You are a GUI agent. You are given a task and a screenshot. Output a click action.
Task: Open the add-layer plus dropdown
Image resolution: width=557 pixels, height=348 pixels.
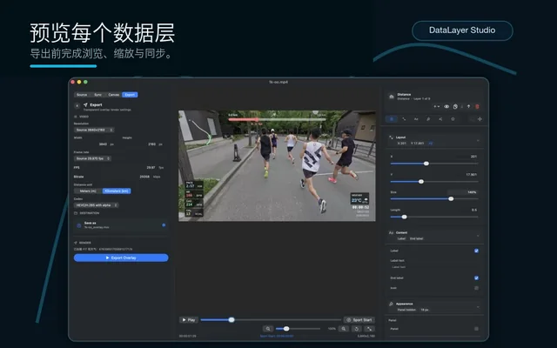pos(436,106)
